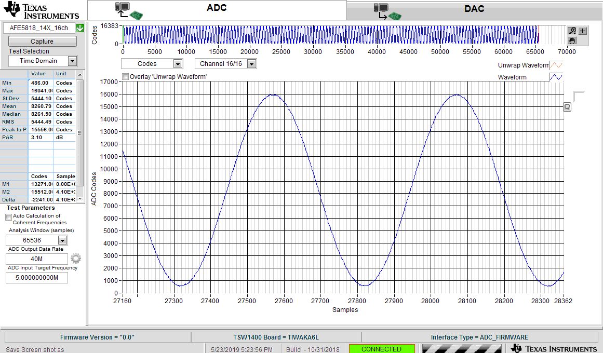Select the St Dev value 5444.10 cell

[x=41, y=99]
